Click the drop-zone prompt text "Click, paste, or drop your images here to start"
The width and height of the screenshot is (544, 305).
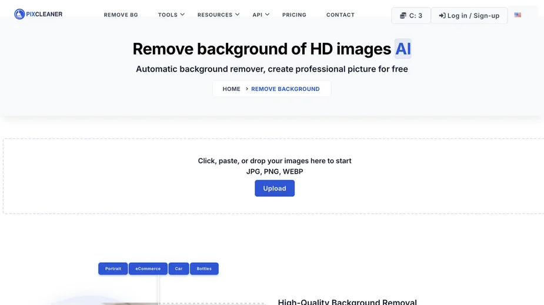coord(275,161)
